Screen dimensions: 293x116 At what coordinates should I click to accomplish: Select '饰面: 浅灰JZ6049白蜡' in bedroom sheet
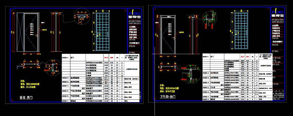tap(30, 84)
